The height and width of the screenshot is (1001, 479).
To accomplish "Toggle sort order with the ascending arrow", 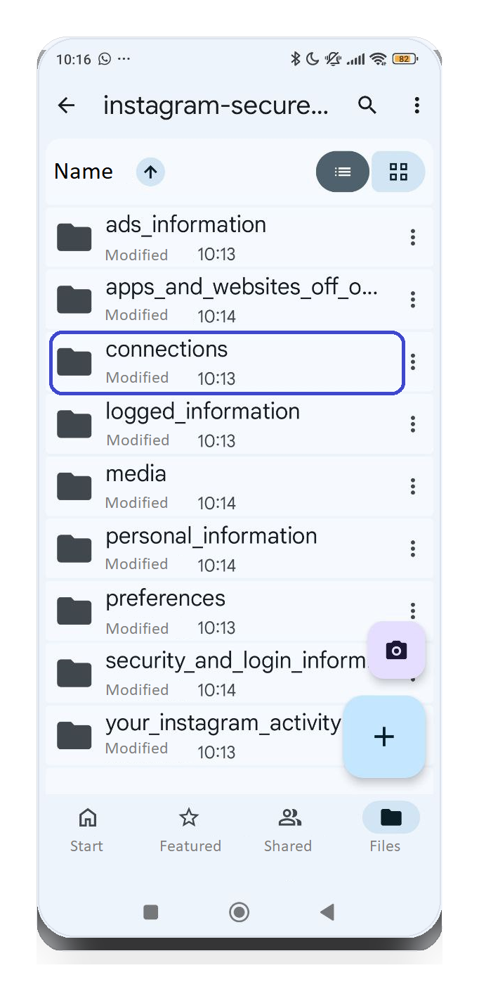I will (150, 172).
